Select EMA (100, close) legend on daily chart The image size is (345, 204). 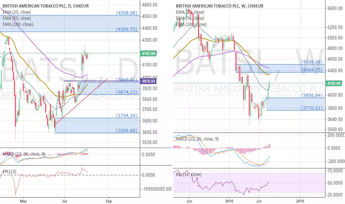click(x=18, y=24)
